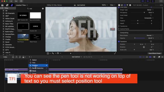Open the Effects browser icon

click(159, 57)
